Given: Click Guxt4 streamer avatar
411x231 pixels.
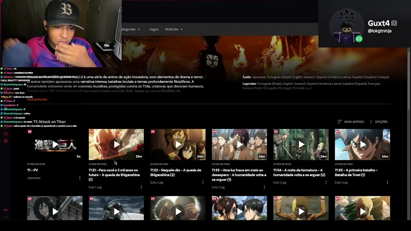Looking at the screenshot, I should (x=346, y=26).
